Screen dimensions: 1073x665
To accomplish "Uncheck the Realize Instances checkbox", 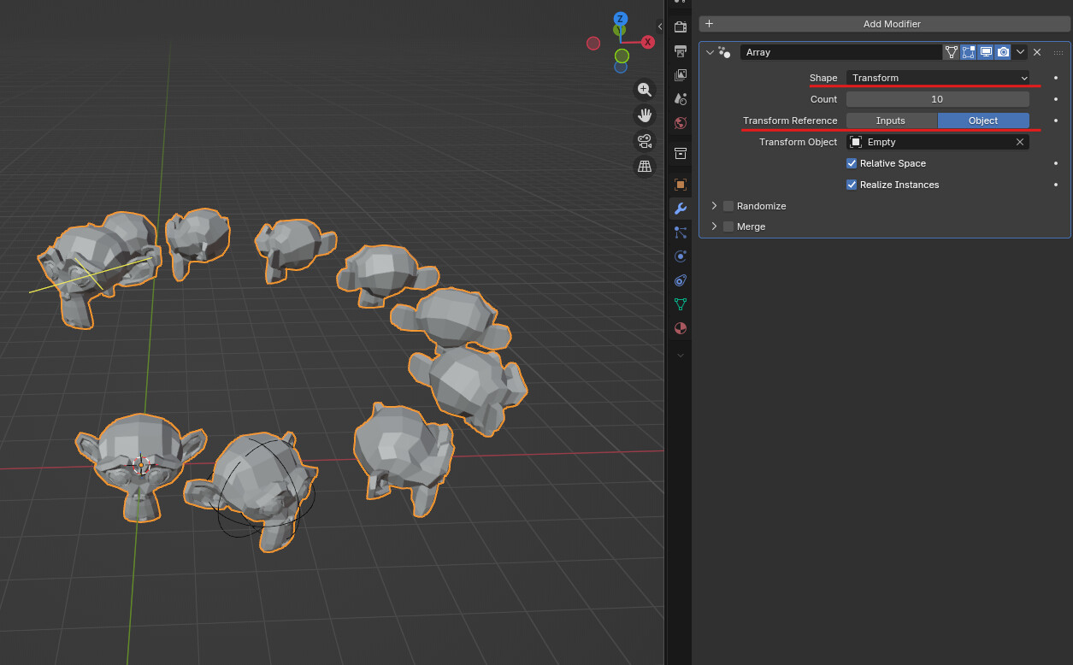I will (x=852, y=185).
